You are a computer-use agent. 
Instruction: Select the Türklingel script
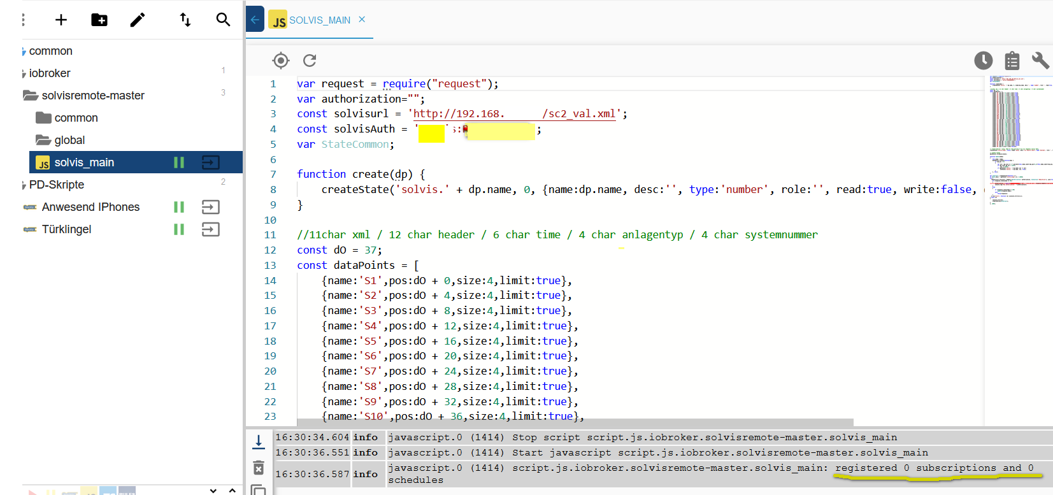pos(67,229)
